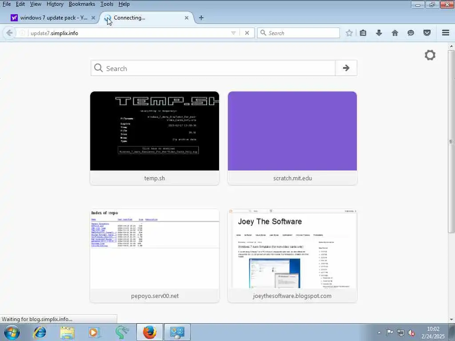Open the Bookmarks menu
This screenshot has height=341, width=455.
click(82, 4)
